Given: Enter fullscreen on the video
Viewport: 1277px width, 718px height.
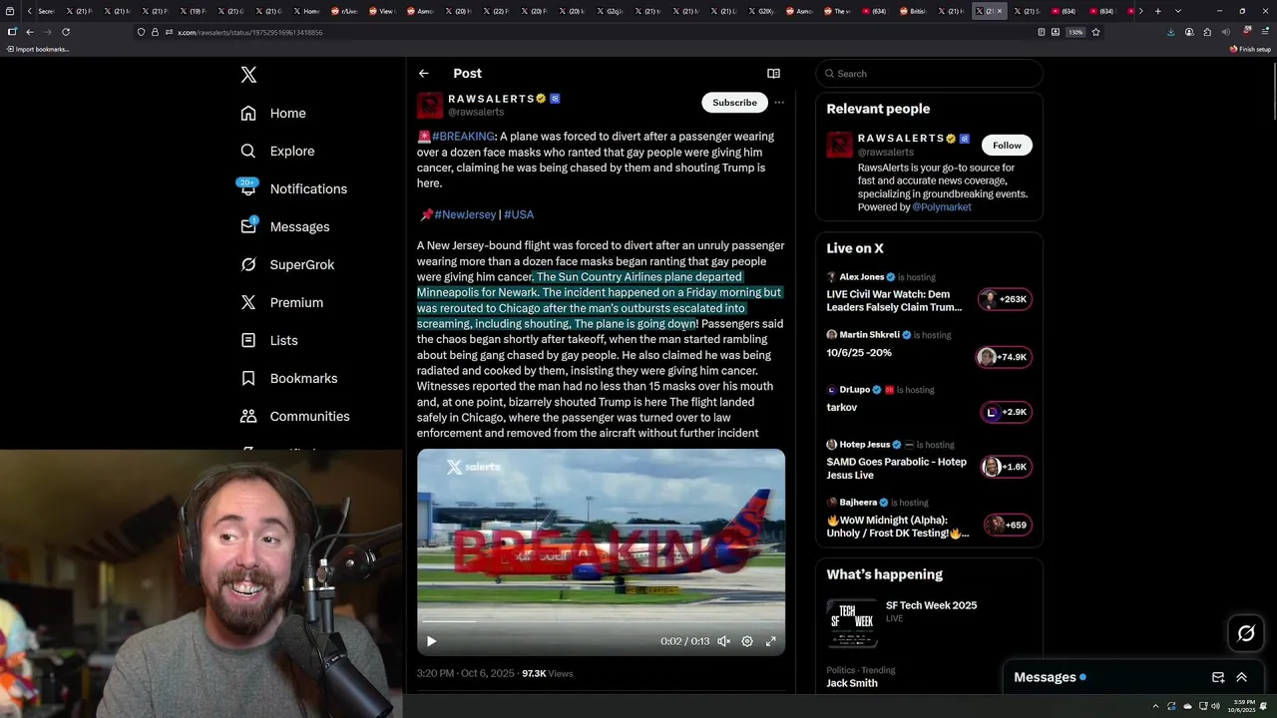Looking at the screenshot, I should 771,641.
